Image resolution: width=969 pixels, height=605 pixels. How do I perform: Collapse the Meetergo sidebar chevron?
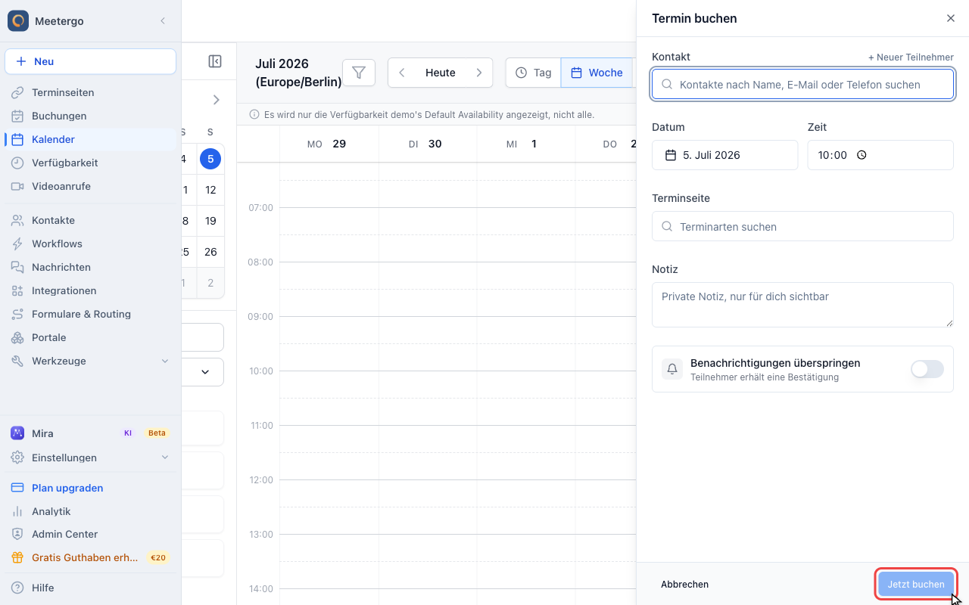coord(163,21)
